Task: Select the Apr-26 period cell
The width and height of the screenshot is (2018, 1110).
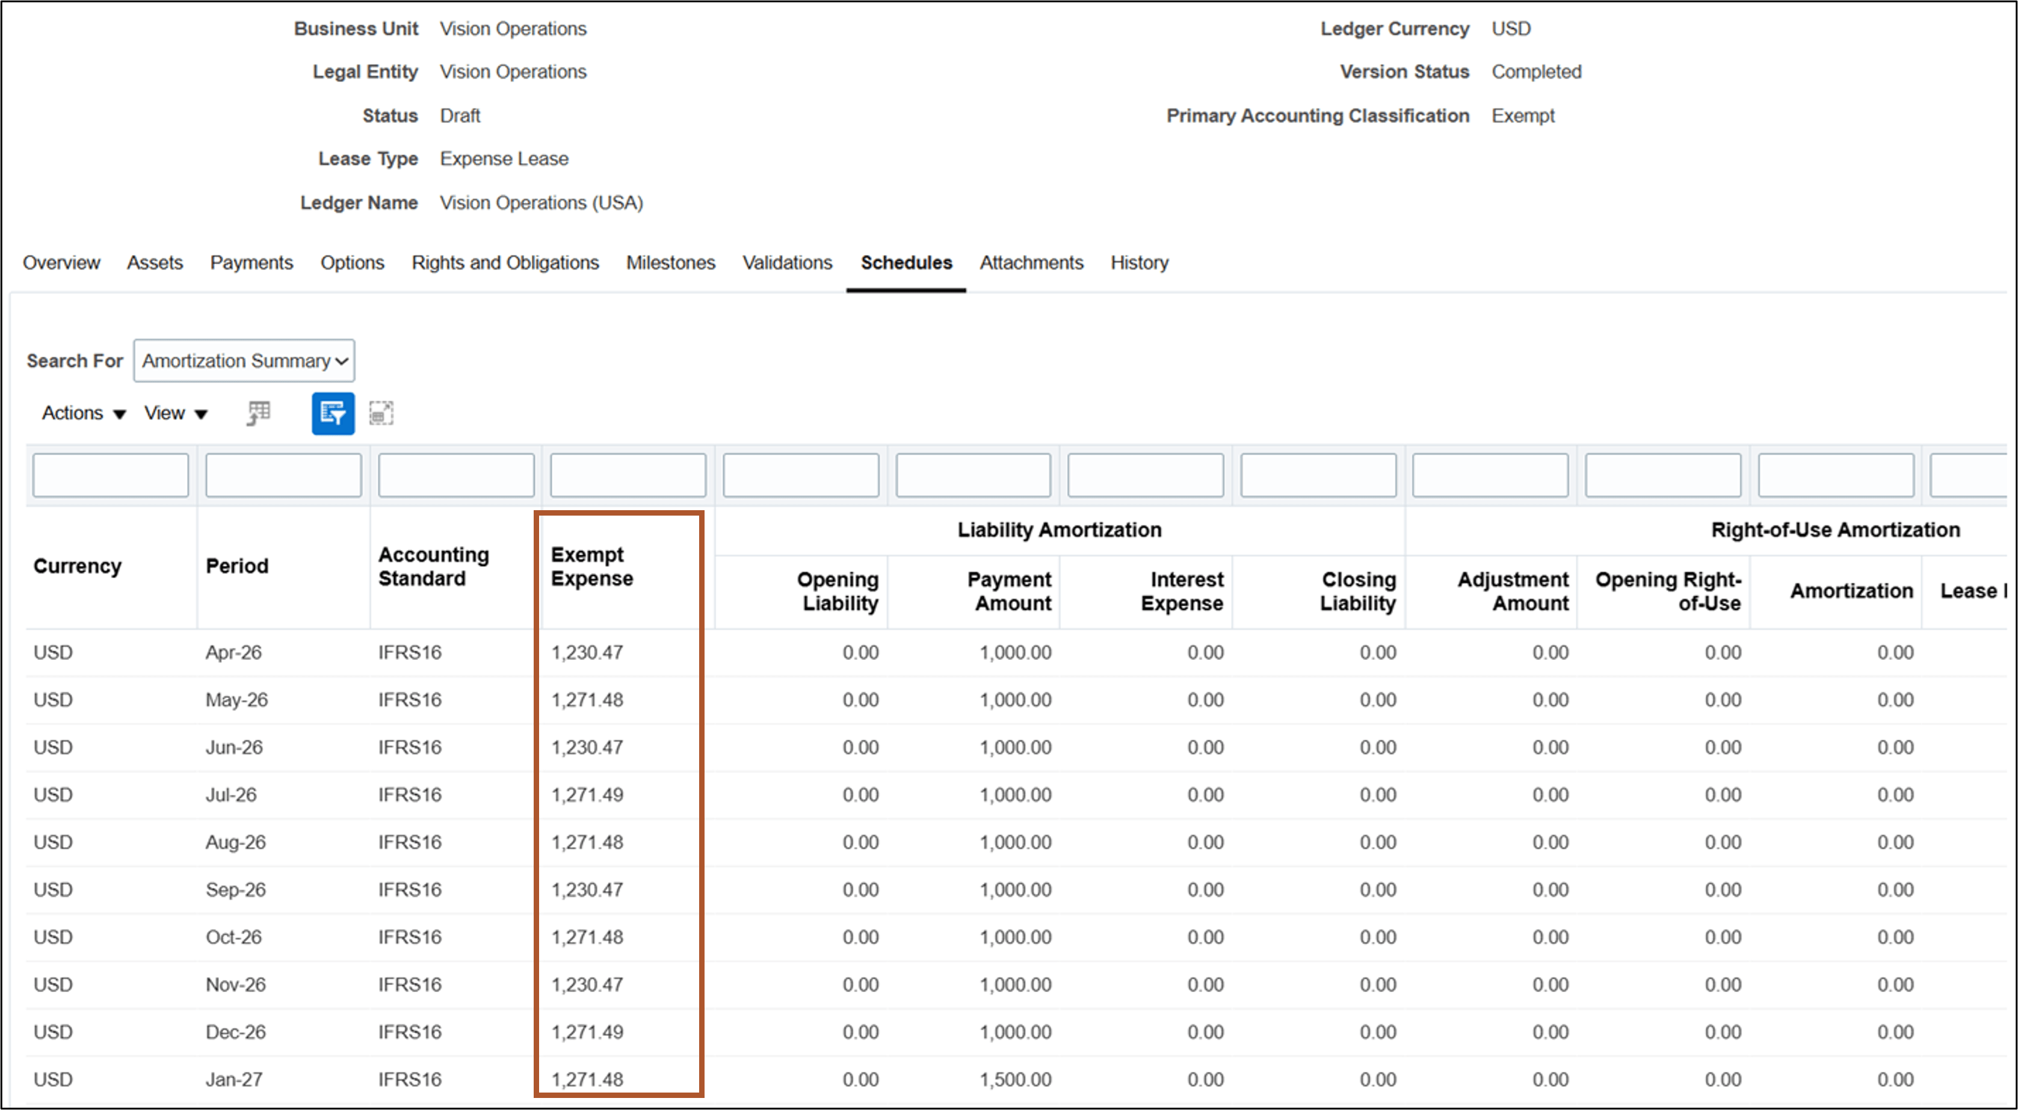Action: tap(233, 653)
